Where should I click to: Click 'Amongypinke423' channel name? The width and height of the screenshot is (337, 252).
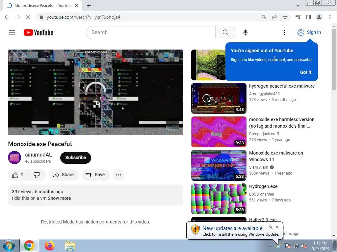[x=264, y=94]
